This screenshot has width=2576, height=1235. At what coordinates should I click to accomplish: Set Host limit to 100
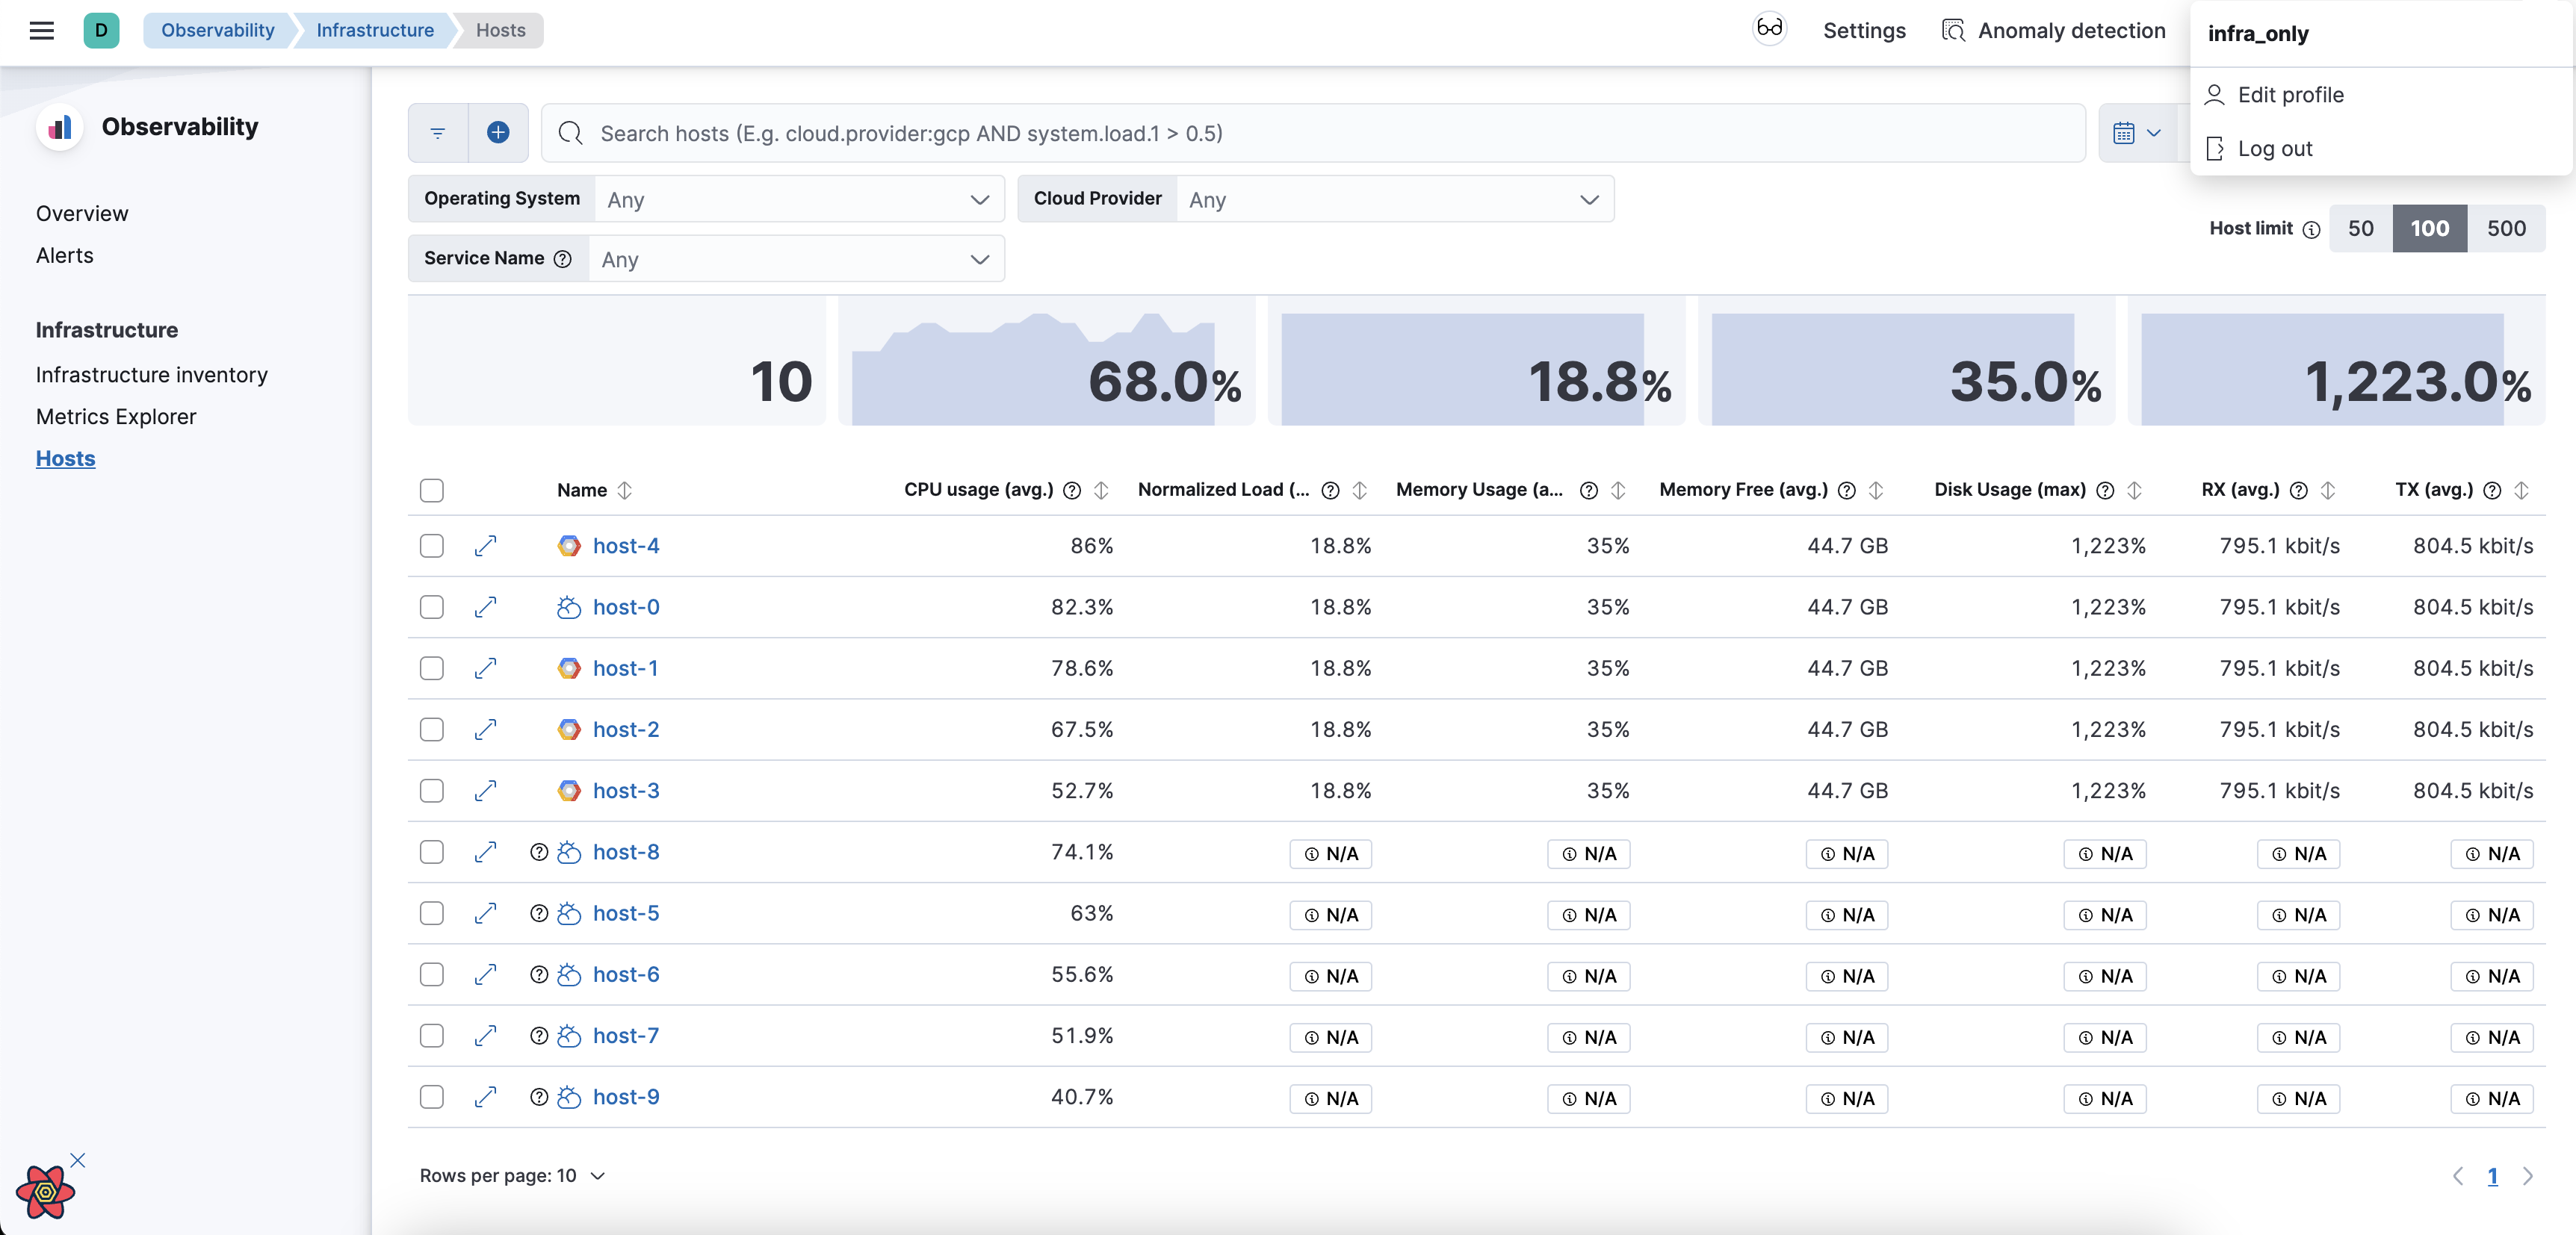(2430, 228)
